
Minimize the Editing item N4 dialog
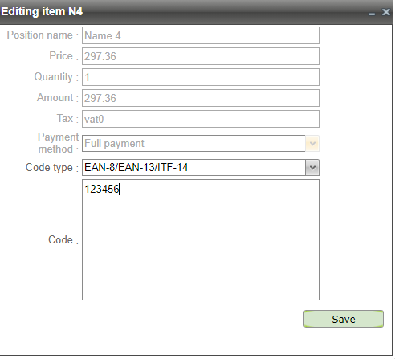[x=372, y=12]
